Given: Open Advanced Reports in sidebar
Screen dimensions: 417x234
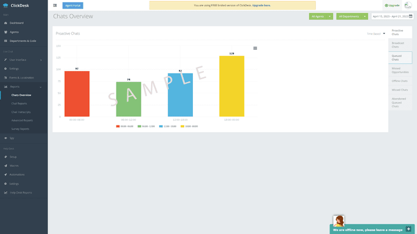Looking at the screenshot, I should 22,120.
